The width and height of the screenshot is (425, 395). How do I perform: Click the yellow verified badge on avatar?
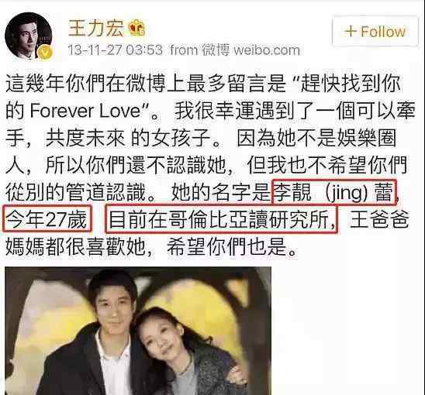tap(45, 52)
